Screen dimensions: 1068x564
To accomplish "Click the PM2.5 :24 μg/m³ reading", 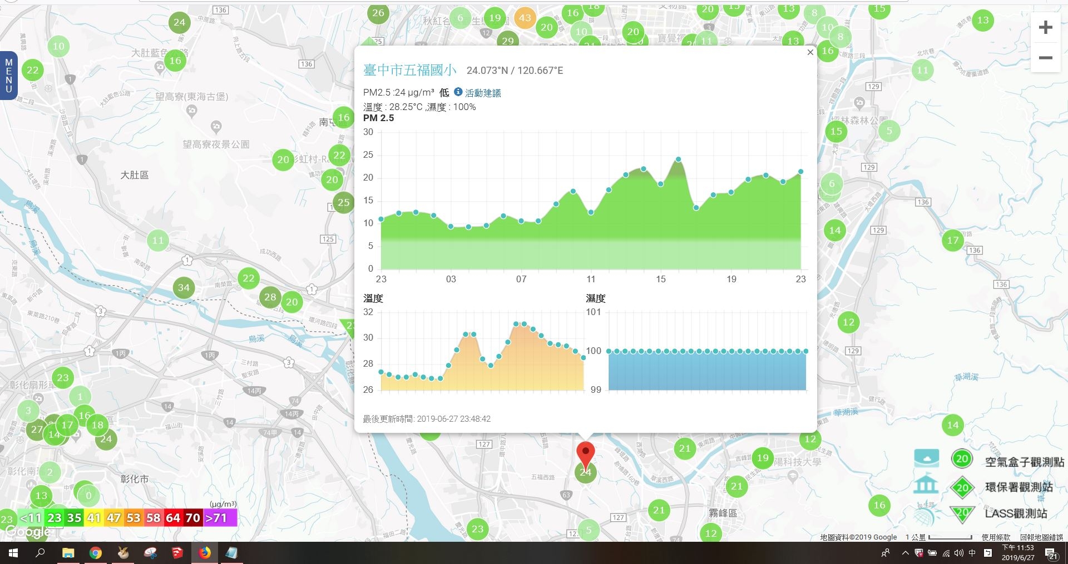I will pyautogui.click(x=399, y=93).
